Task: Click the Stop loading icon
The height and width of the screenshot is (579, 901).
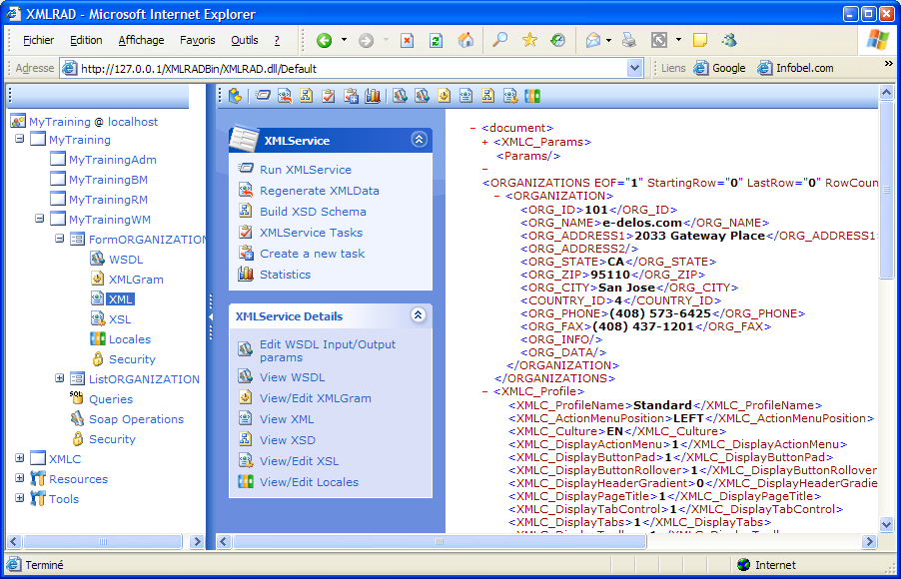Action: (407, 41)
